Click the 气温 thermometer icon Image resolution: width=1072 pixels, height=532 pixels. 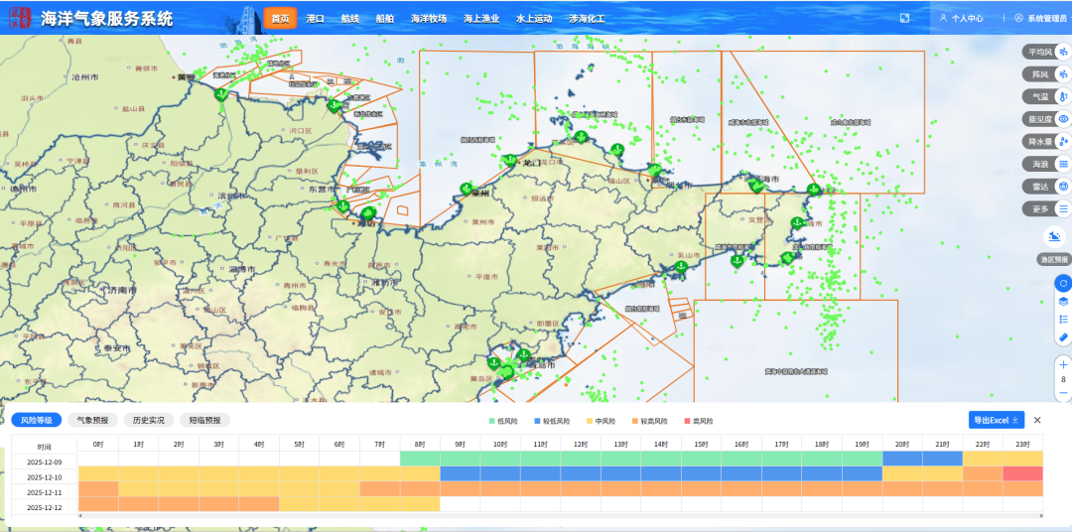(1063, 97)
